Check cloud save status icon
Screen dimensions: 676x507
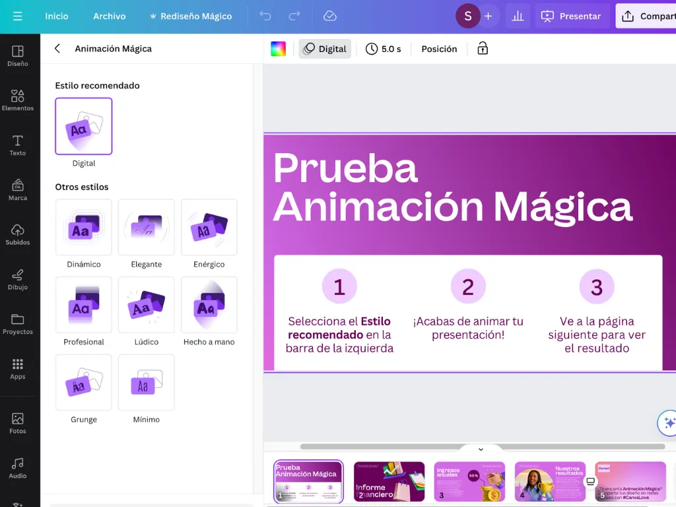coord(330,17)
